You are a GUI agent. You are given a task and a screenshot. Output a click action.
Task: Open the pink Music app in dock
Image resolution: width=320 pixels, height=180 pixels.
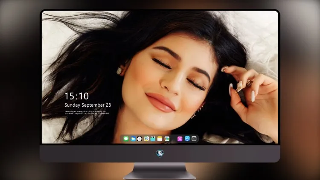(180, 139)
